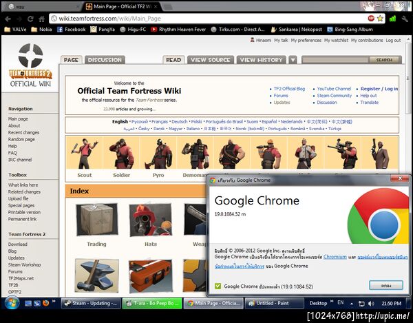Open Chrome wrench settings menu
This screenshot has width=413, height=323.
click(x=405, y=19)
